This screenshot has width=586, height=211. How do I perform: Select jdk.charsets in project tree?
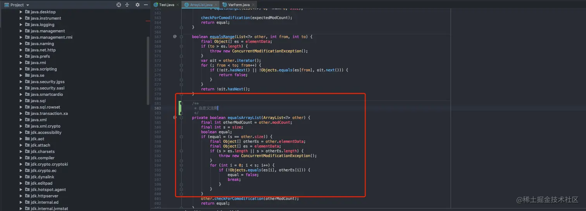(43, 151)
